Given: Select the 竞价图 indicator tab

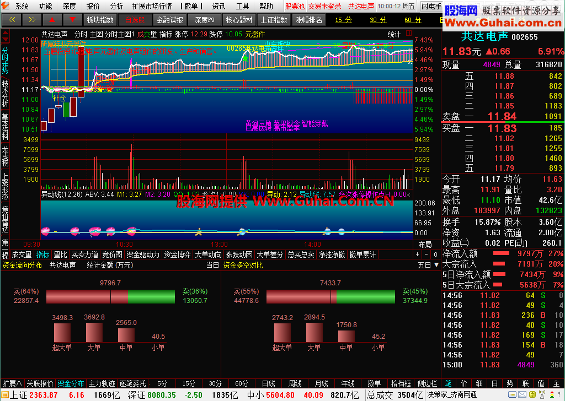Looking at the screenshot, I should (x=112, y=254).
